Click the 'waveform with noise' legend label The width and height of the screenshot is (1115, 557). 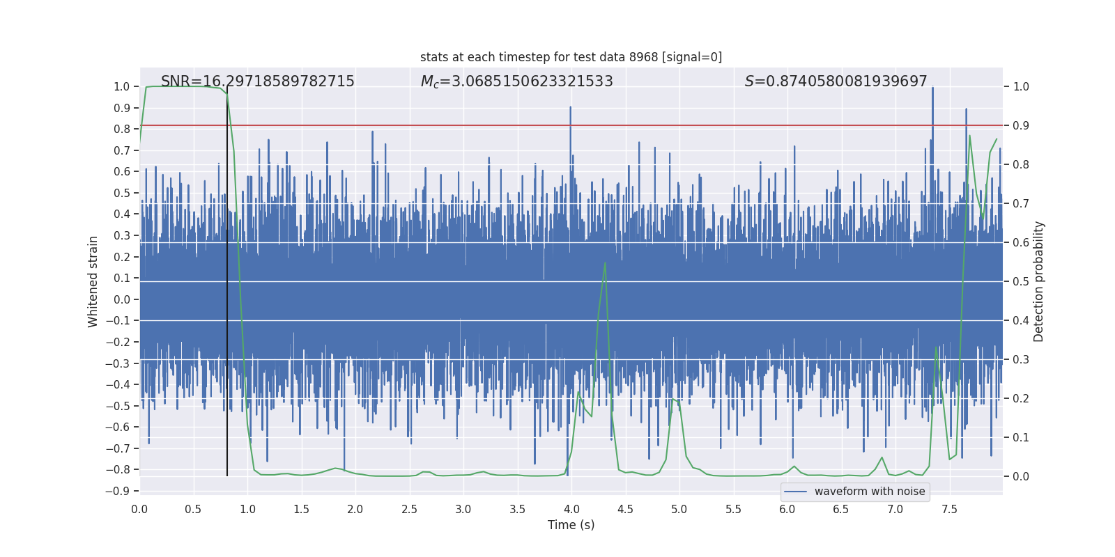869,492
